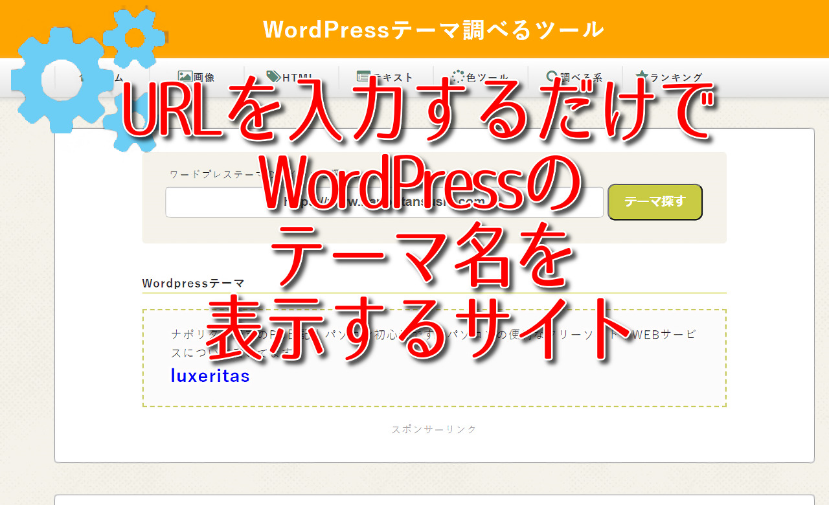Open the ランキング menu item

(669, 77)
